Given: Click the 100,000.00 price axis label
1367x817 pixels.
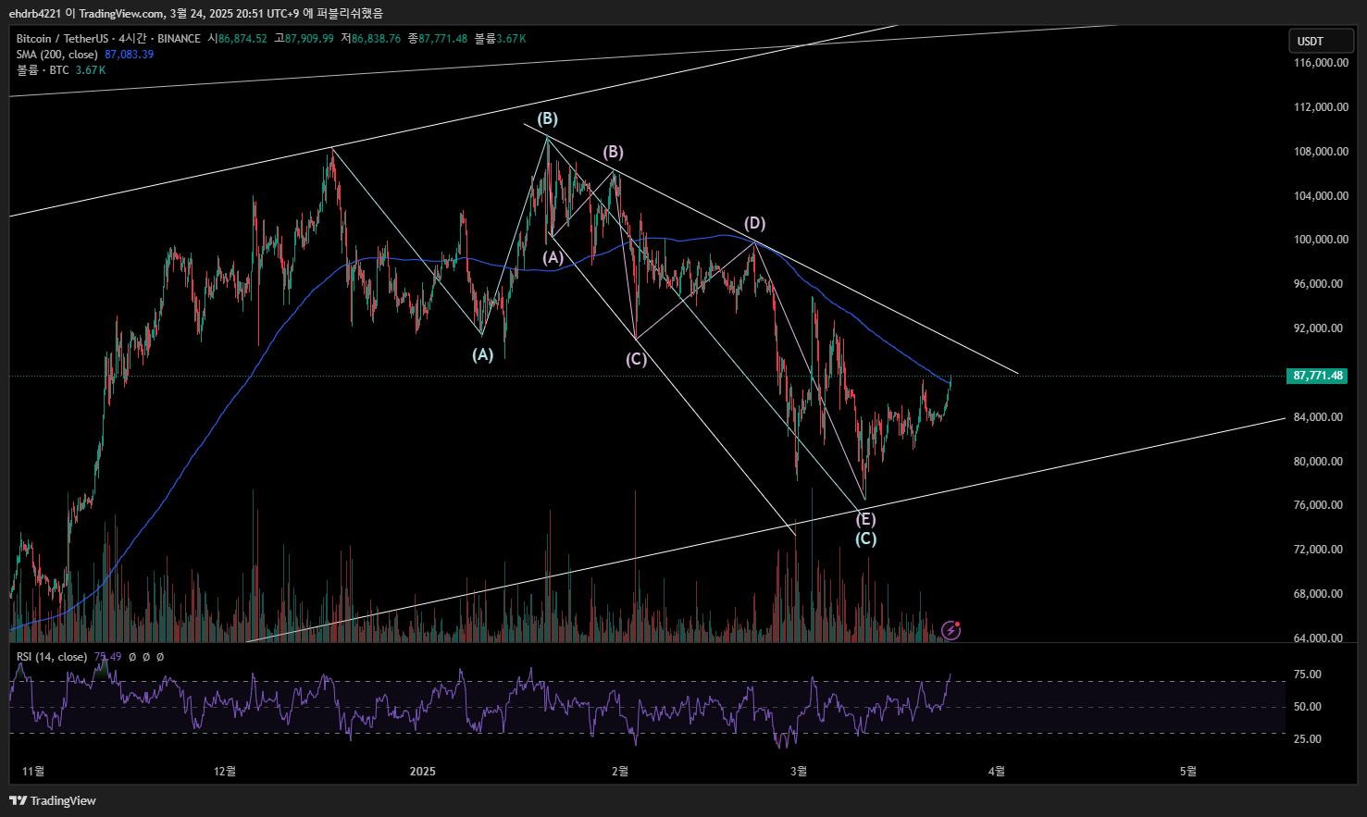Looking at the screenshot, I should point(1321,240).
